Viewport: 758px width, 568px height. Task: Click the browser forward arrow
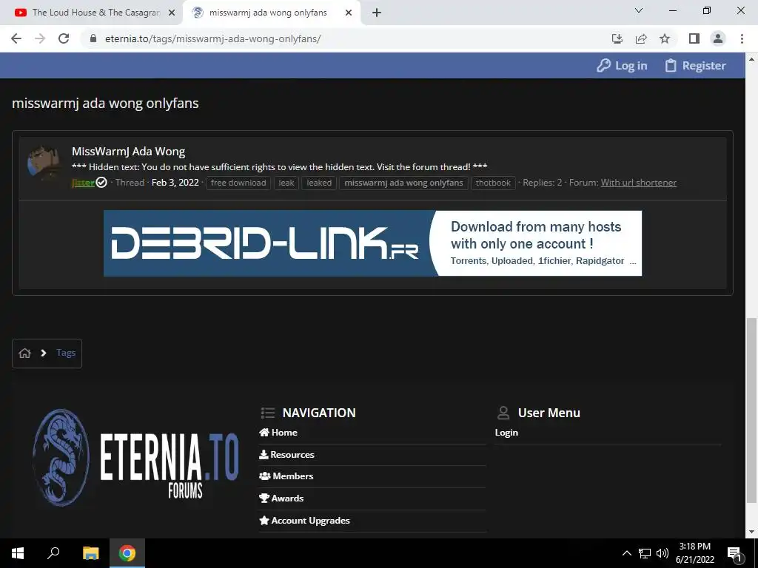(x=40, y=38)
